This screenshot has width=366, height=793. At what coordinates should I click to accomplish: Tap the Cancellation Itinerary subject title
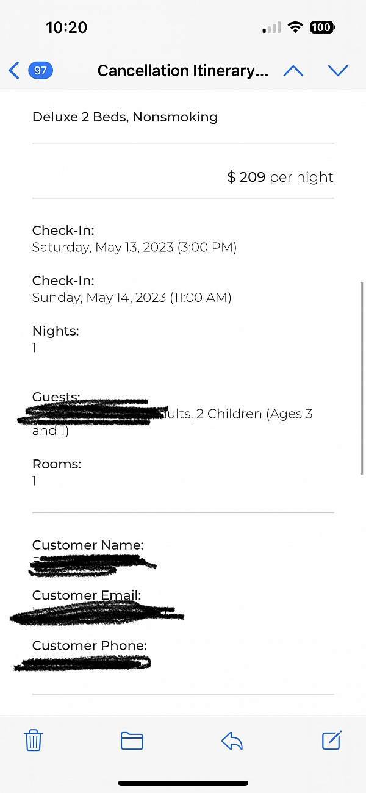tap(182, 71)
